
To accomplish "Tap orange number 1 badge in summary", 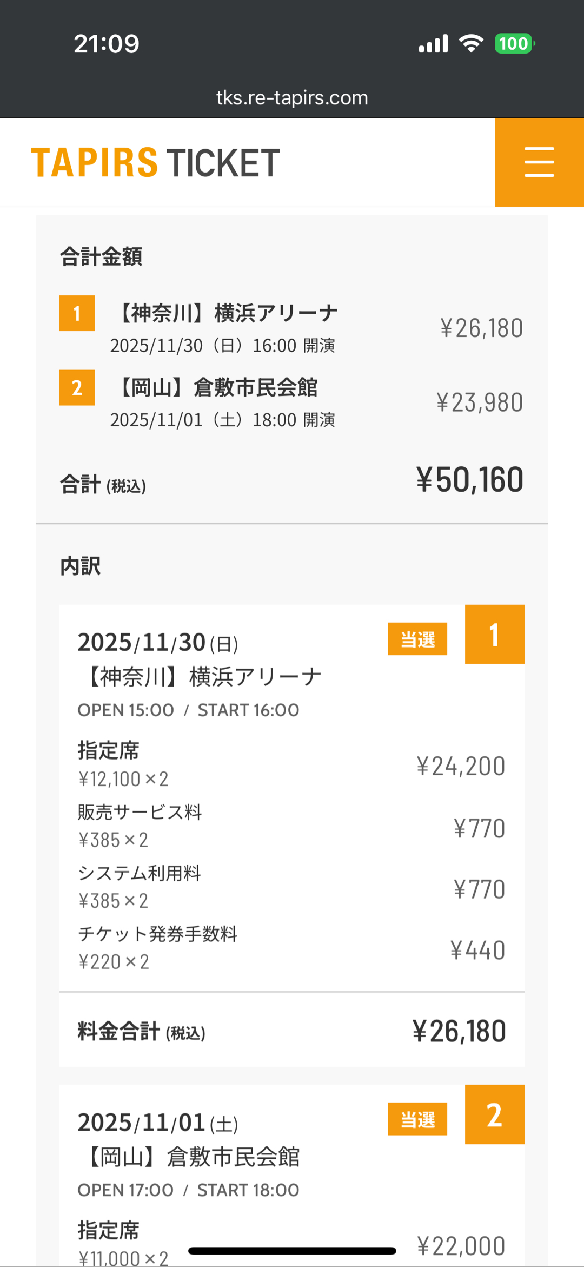I will point(77,313).
